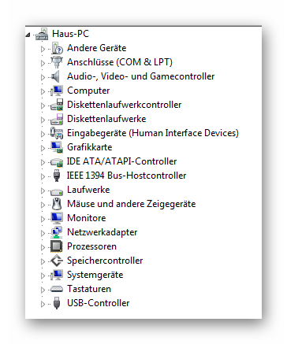287x344 pixels.
Task: Select the IDE ATA/ATAPI-Controller label
Action: click(122, 161)
